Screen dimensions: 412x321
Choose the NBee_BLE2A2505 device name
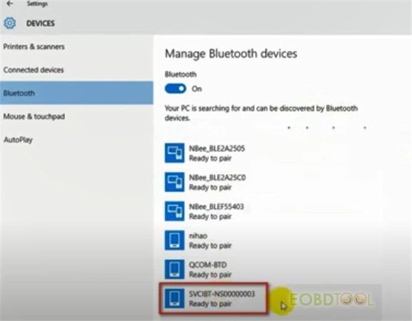coord(217,149)
